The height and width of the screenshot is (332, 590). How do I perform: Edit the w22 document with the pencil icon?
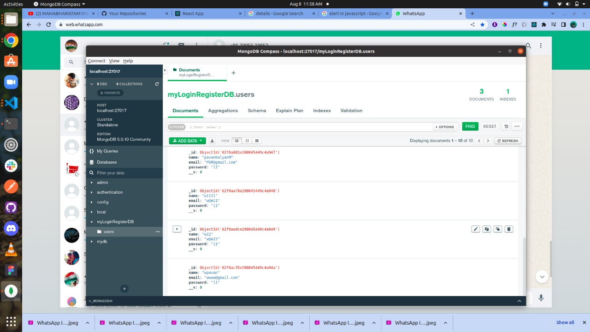pyautogui.click(x=476, y=229)
